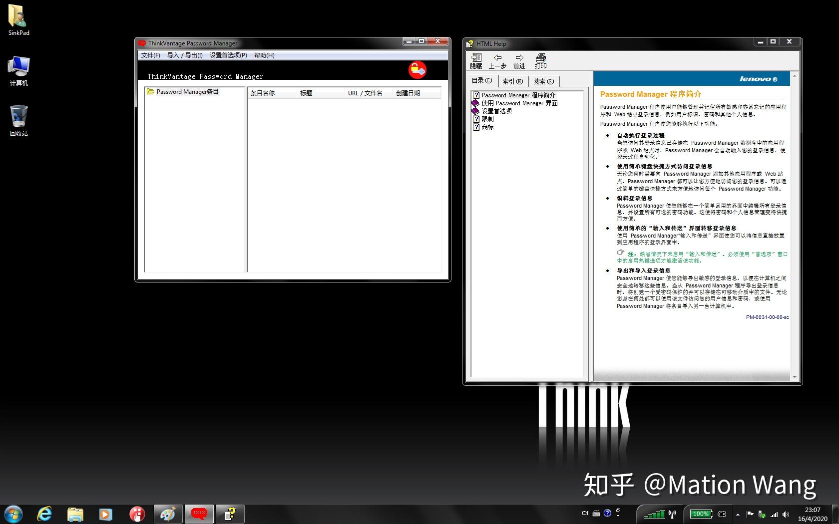839x524 pixels.
Task: Click the 打印 (Print) icon in HTML Help
Action: tap(540, 60)
